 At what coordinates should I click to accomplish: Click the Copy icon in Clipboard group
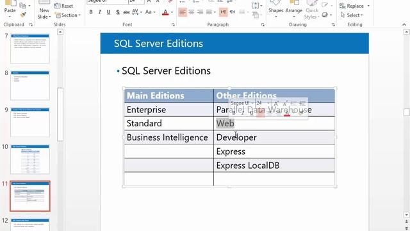pyautogui.click(x=23, y=6)
